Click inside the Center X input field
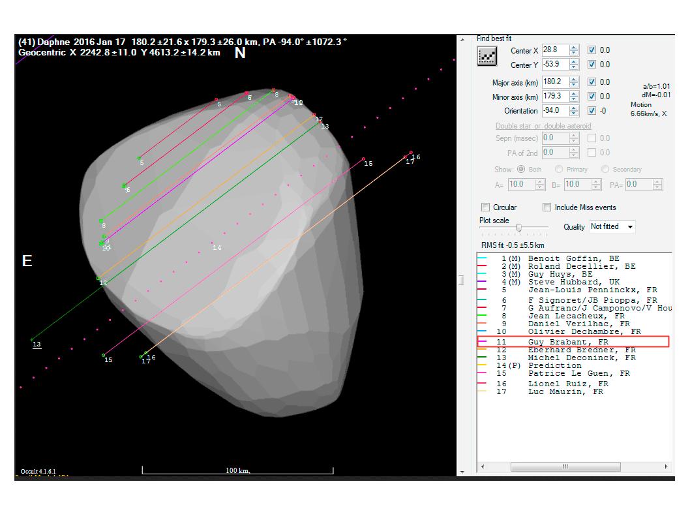690x518 pixels. pyautogui.click(x=556, y=50)
